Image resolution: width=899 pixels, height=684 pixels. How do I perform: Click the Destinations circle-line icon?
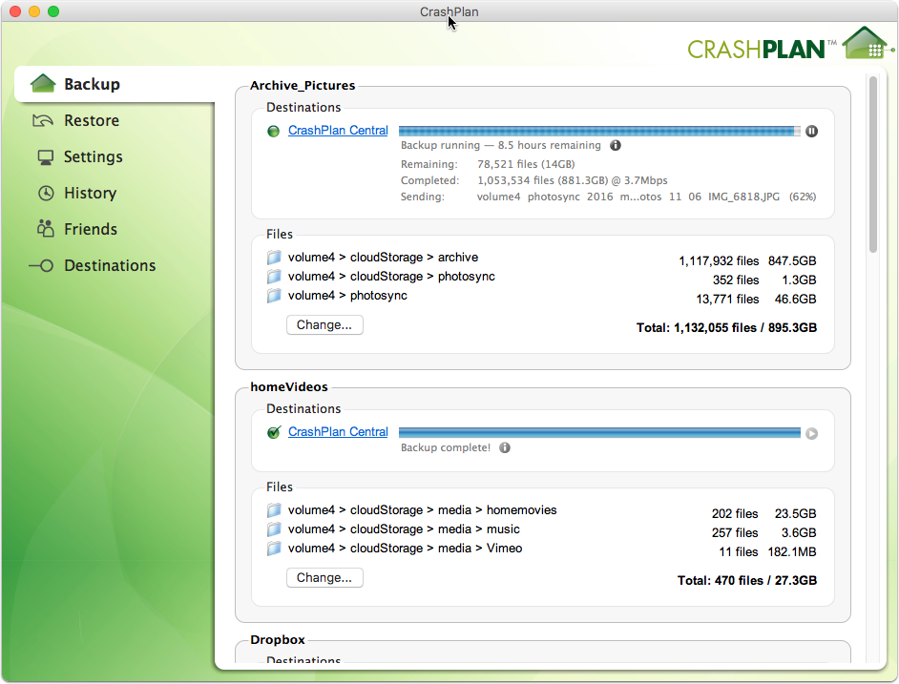tap(41, 265)
